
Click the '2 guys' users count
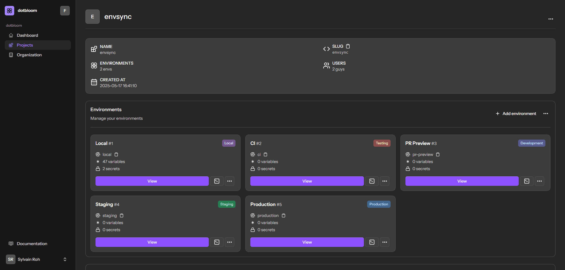(x=338, y=69)
